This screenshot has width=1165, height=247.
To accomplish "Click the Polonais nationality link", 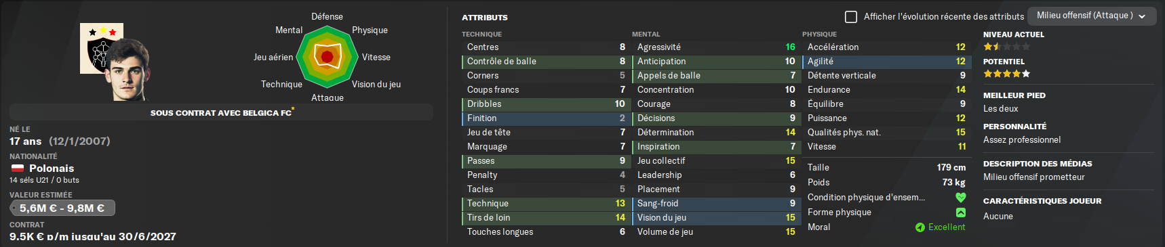I will click(52, 169).
